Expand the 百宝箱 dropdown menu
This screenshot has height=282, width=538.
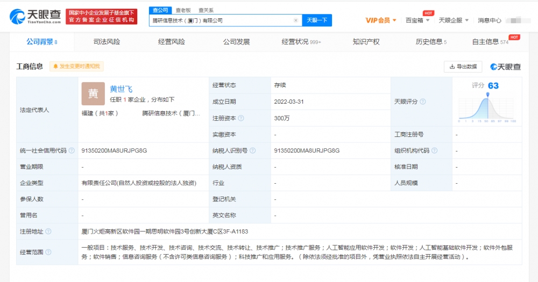[417, 20]
